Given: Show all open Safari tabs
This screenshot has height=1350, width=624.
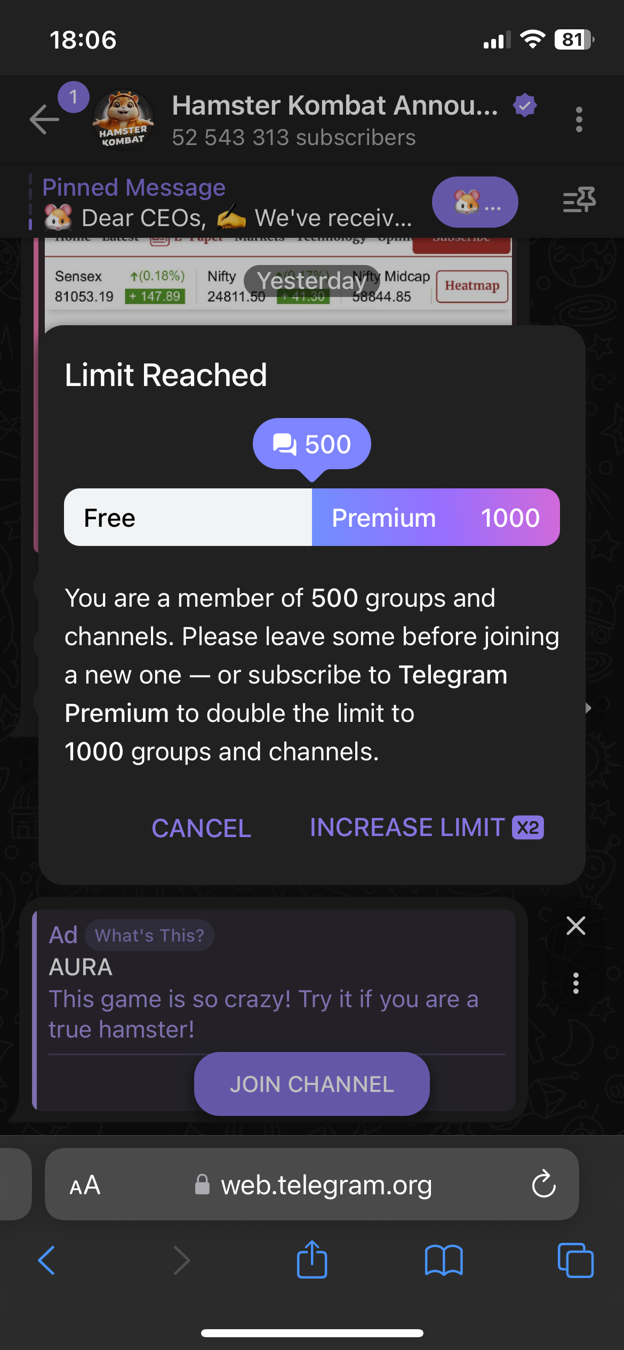Looking at the screenshot, I should pyautogui.click(x=575, y=1260).
